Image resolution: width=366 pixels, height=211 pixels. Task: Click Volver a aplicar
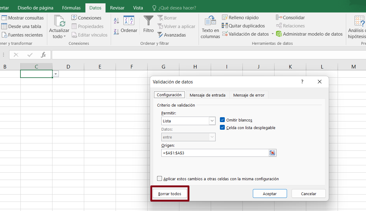pos(176,26)
